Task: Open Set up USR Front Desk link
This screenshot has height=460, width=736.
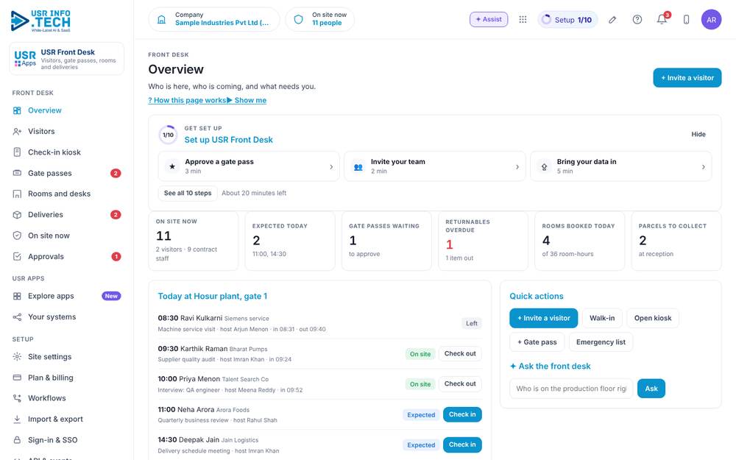Action: (x=229, y=140)
